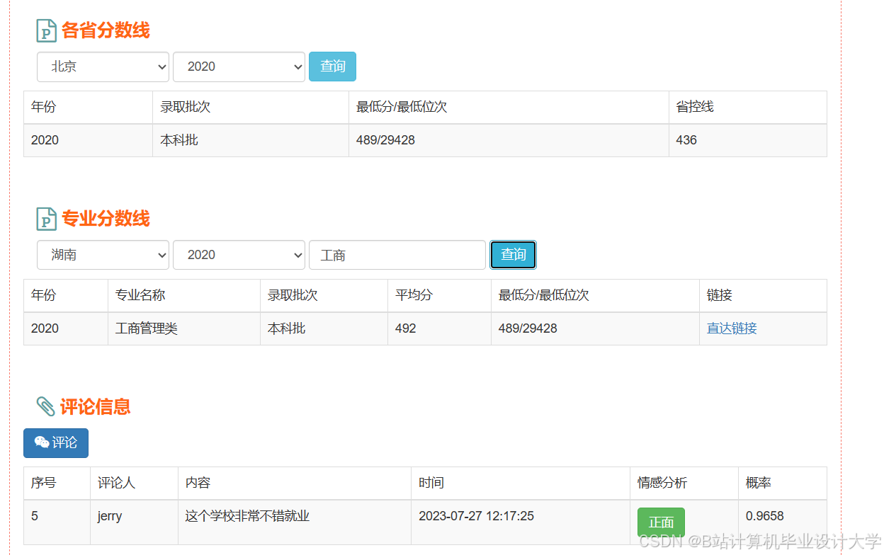Image resolution: width=884 pixels, height=555 pixels.
Task: Click 评论人 column header
Action: coord(116,483)
